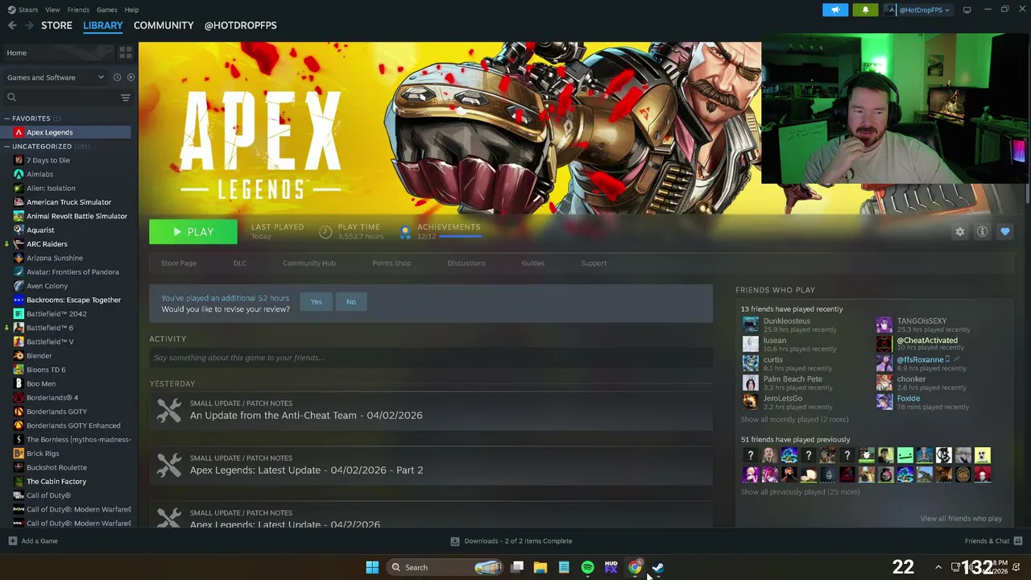The height and width of the screenshot is (580, 1031).
Task: Click the Downloads status icon
Action: (455, 541)
